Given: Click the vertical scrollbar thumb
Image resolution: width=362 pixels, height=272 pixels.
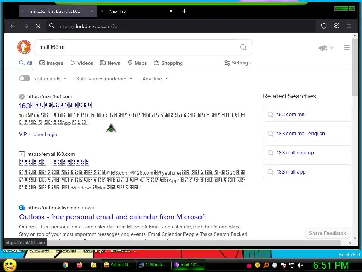Looking at the screenshot, I should (355, 68).
